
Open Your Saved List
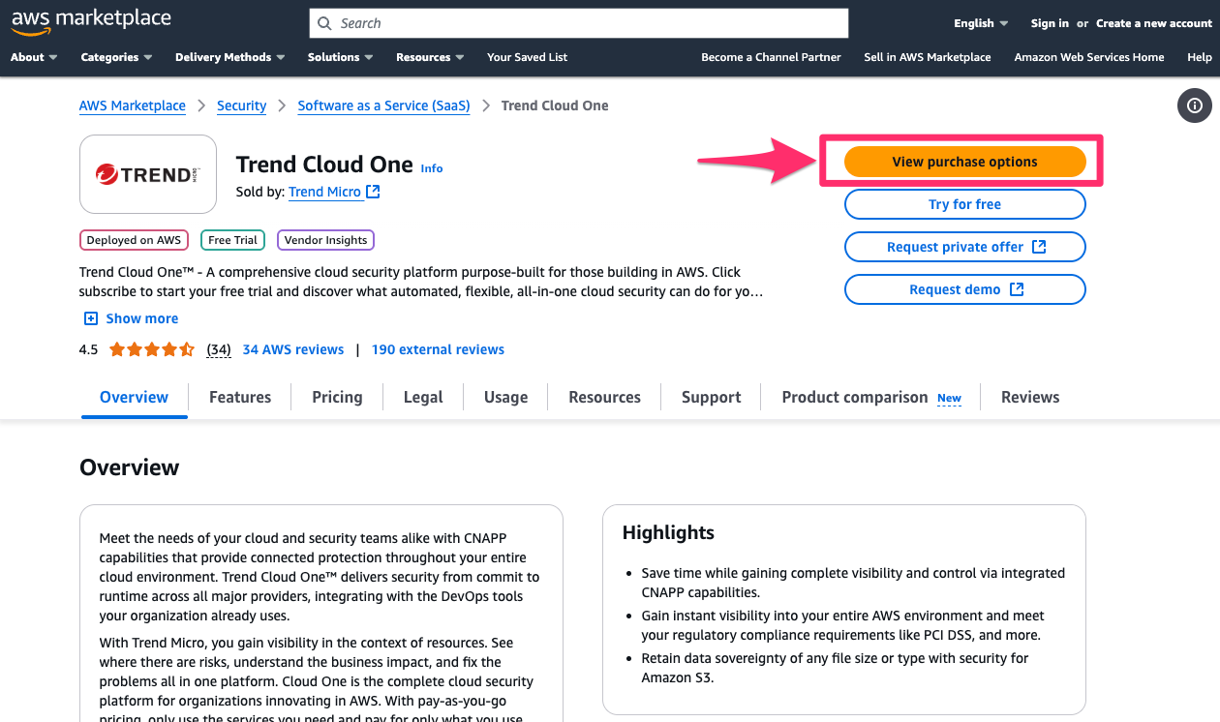[528, 57]
